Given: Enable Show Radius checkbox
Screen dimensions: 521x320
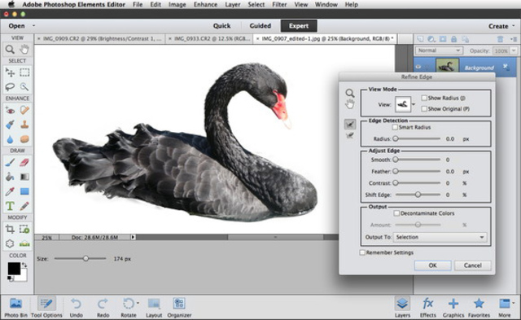Looking at the screenshot, I should click(x=424, y=98).
